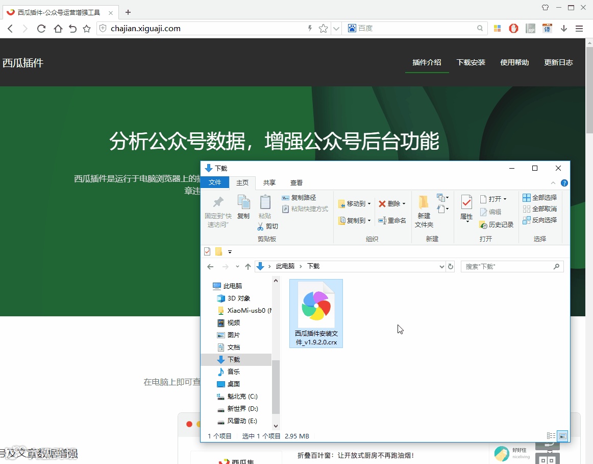Open the 文件 menu in Explorer
Screen dimensions: 593x464
click(x=215, y=182)
